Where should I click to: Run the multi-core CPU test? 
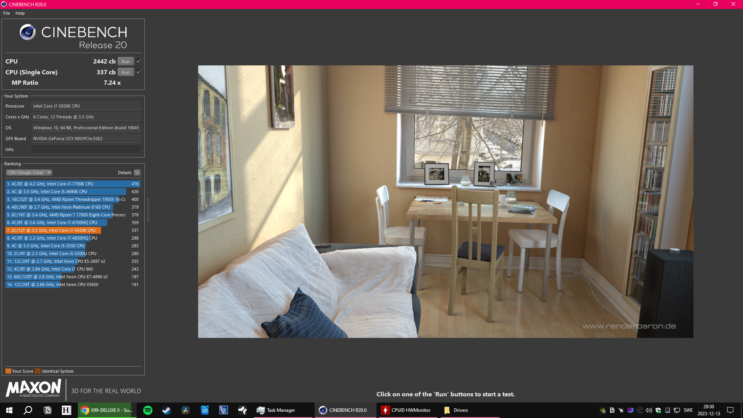click(x=125, y=62)
